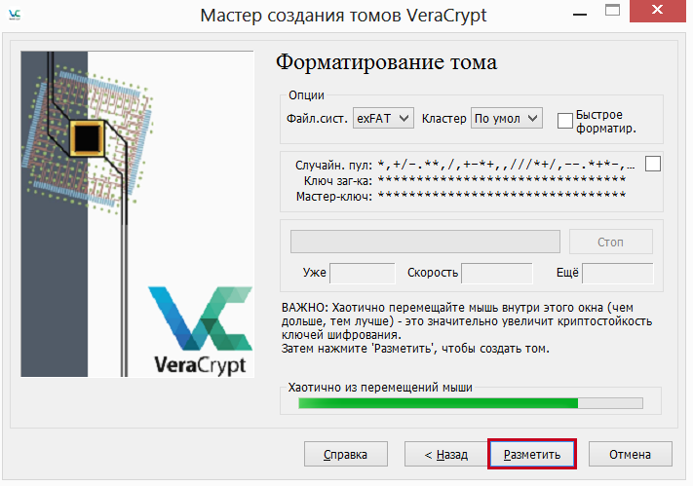The height and width of the screenshot is (486, 693).
Task: Click the Уже field
Action: (x=363, y=273)
